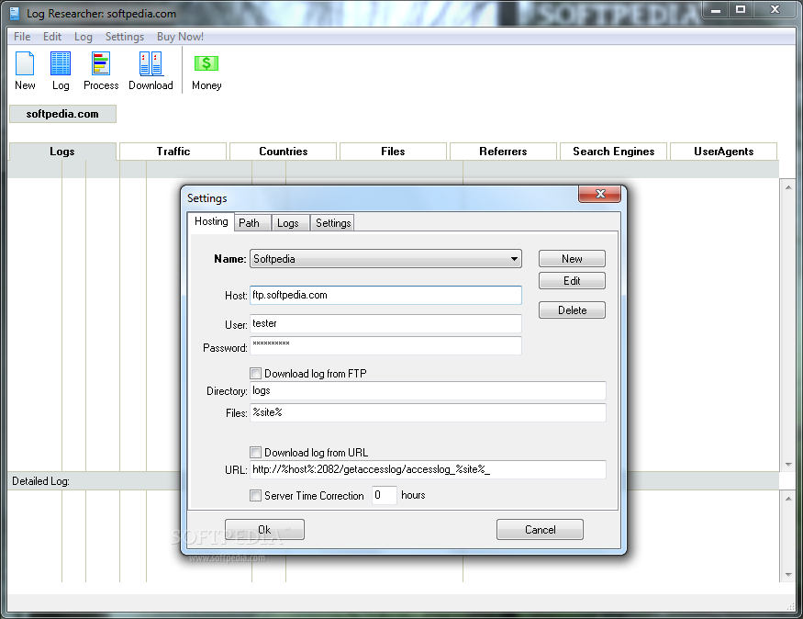803x619 pixels.
Task: Click the URL input field
Action: (428, 469)
